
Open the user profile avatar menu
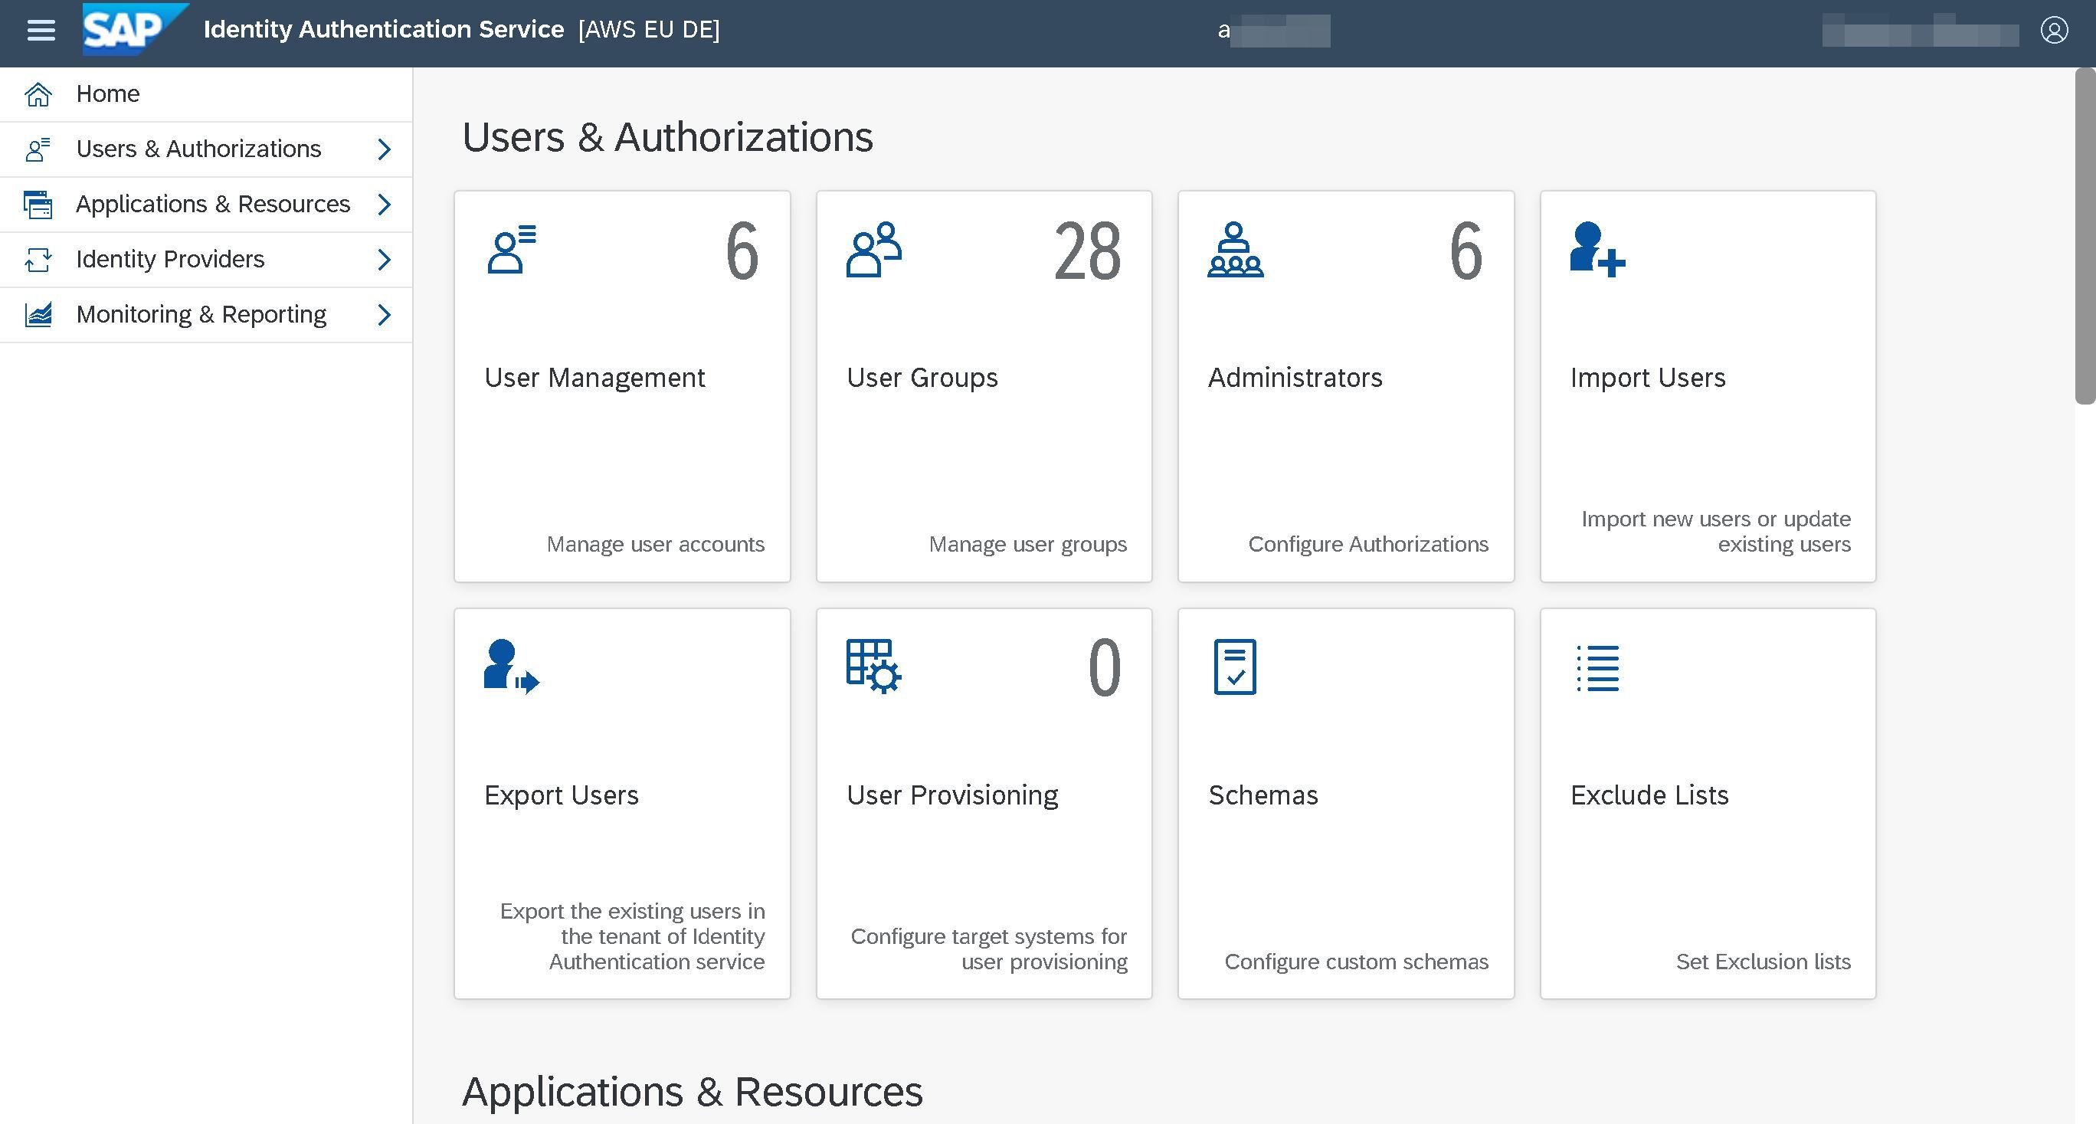coord(2054,30)
